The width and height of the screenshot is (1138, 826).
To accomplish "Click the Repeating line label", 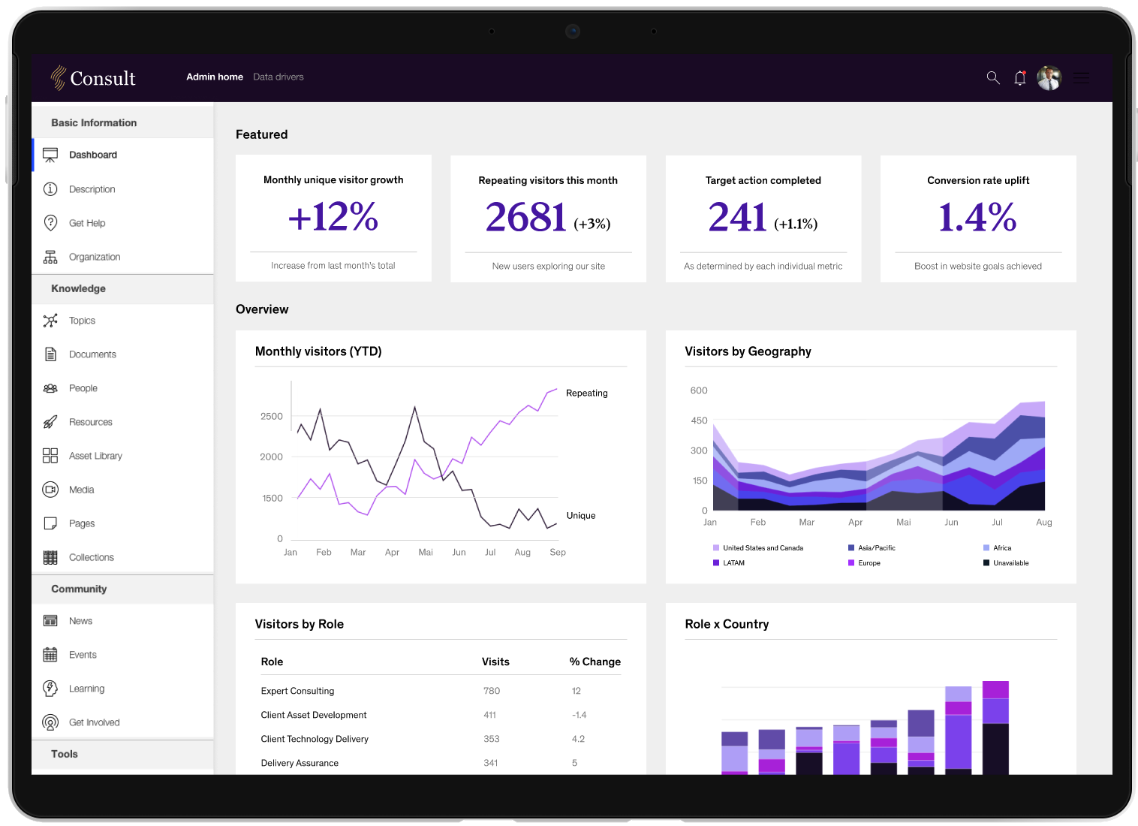I will pyautogui.click(x=587, y=393).
